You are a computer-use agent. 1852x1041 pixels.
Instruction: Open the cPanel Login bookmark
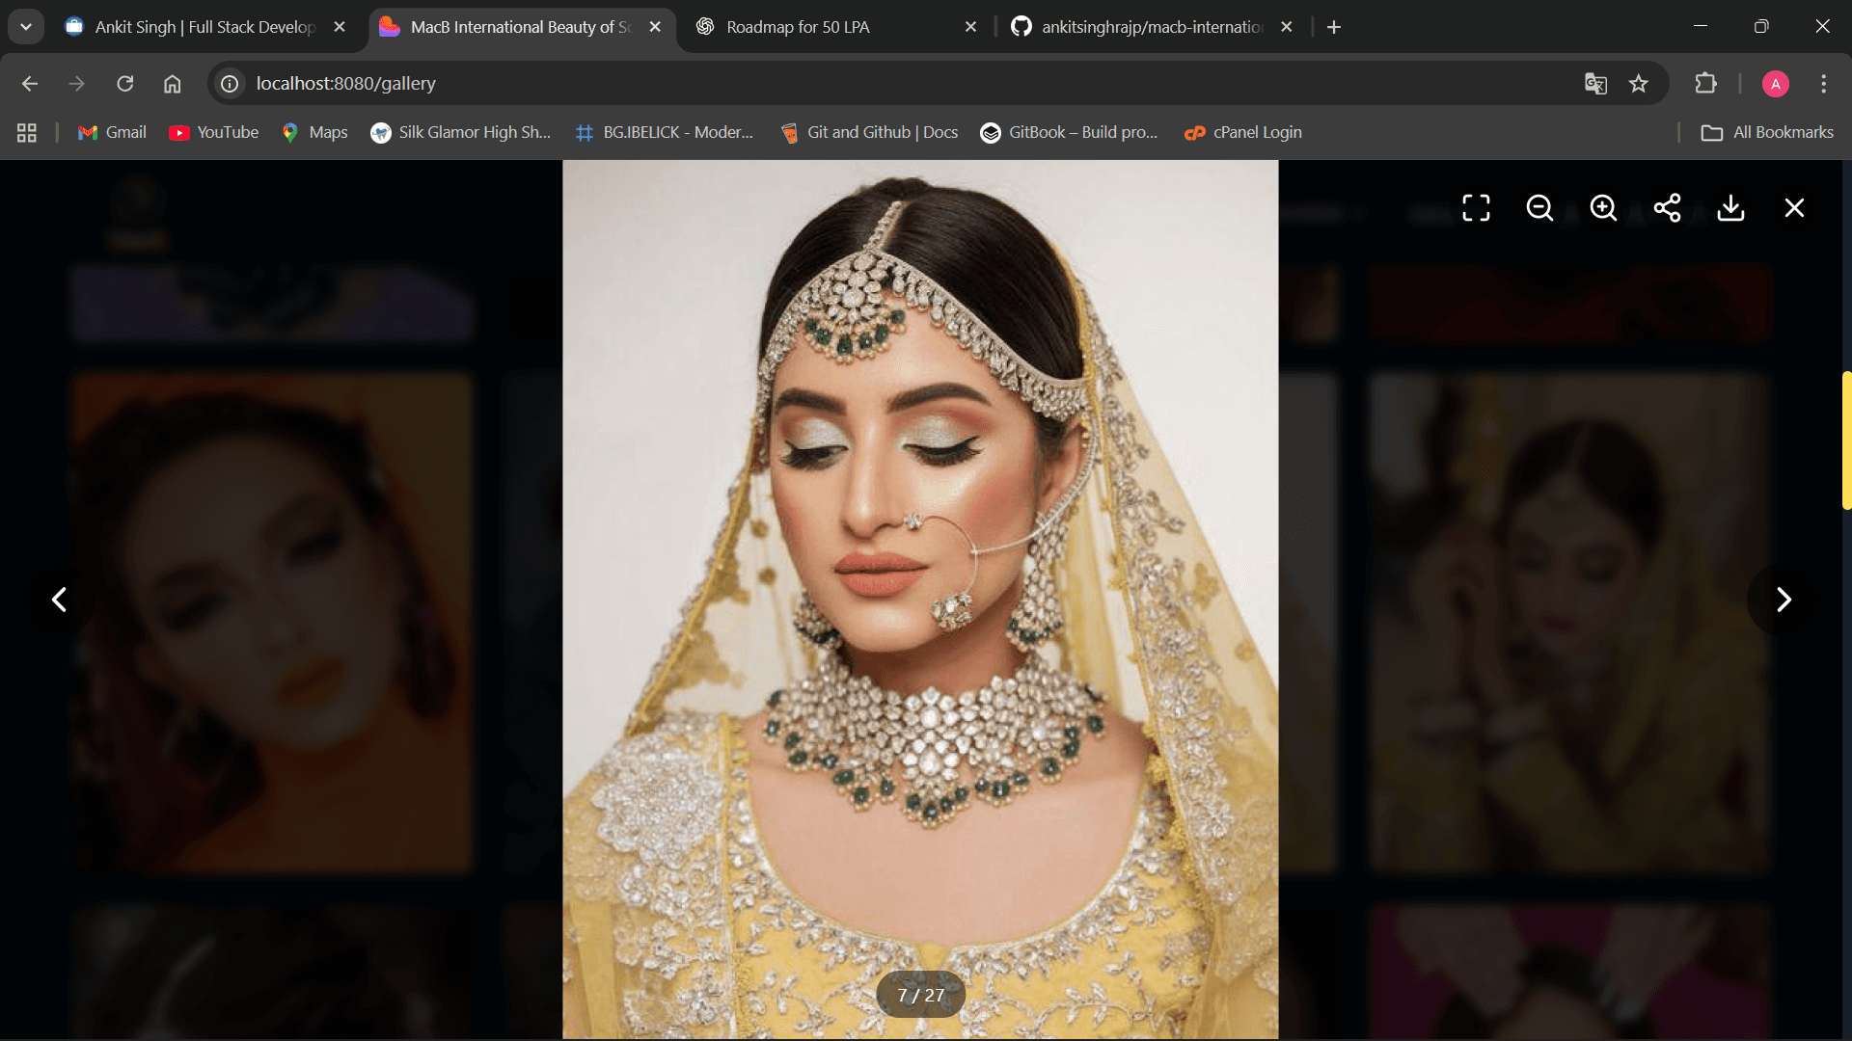point(1242,132)
